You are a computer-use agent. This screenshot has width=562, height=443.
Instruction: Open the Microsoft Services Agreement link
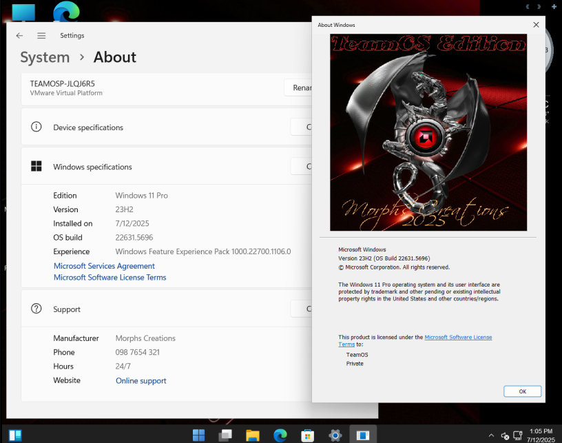pyautogui.click(x=104, y=266)
